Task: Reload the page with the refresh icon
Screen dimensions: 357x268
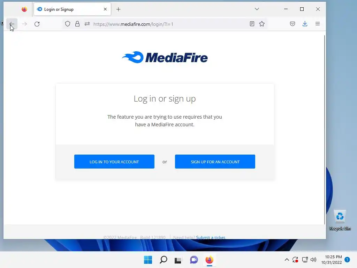Action: pos(37,24)
